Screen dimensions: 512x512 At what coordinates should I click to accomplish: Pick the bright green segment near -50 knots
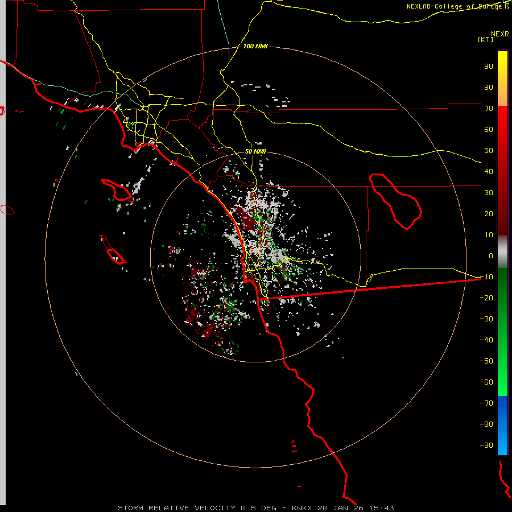pos(502,361)
